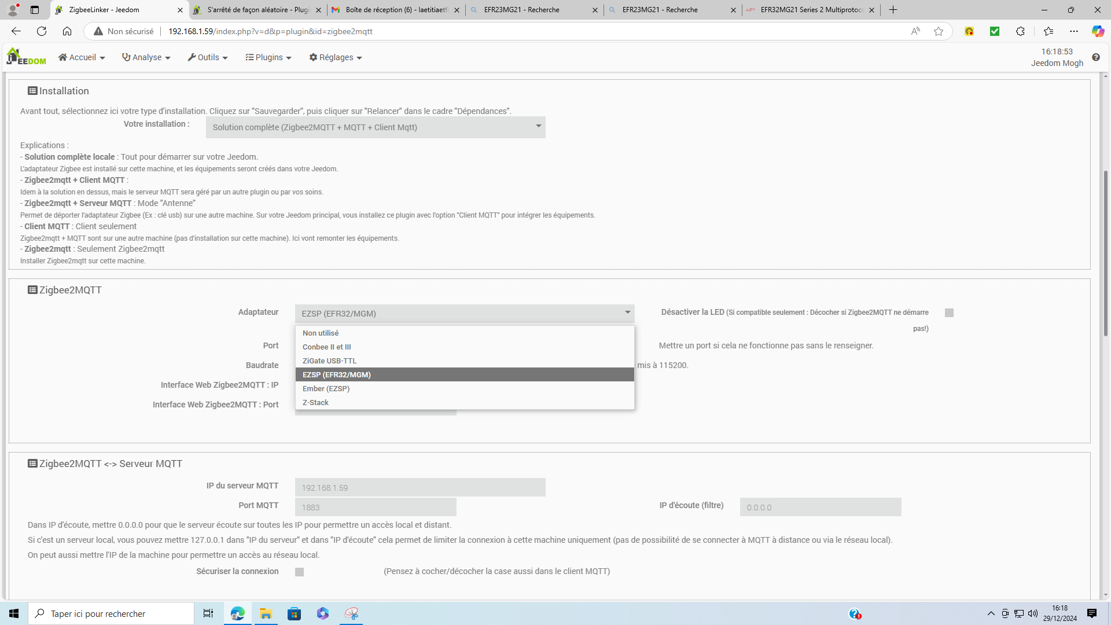1111x625 pixels.
Task: Click the volume speaker tray icon
Action: tap(1033, 613)
